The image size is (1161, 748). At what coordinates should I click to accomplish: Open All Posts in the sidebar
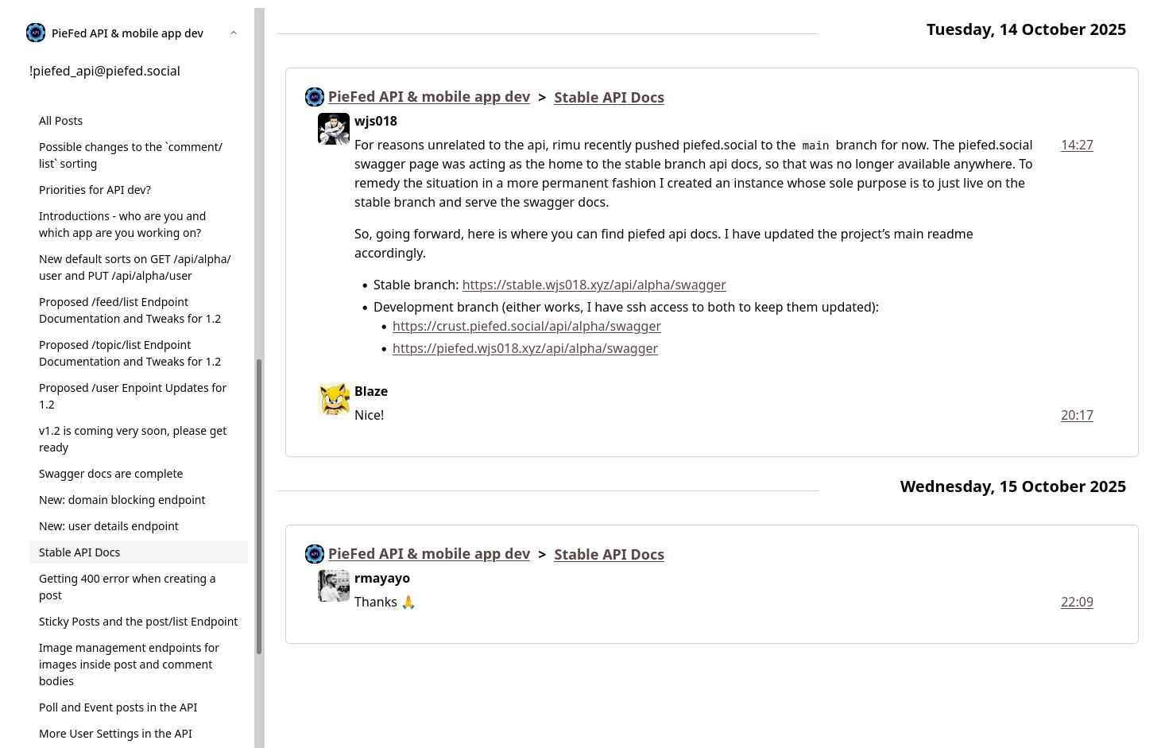[x=61, y=121]
